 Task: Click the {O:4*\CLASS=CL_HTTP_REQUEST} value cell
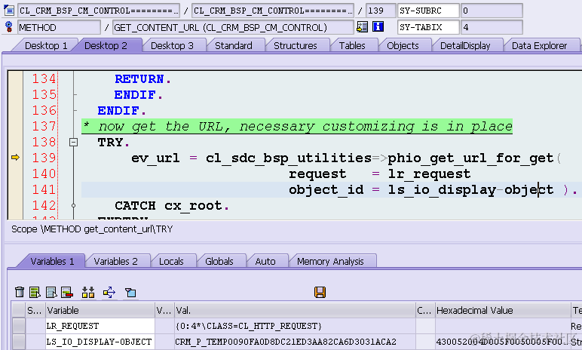tap(295, 326)
